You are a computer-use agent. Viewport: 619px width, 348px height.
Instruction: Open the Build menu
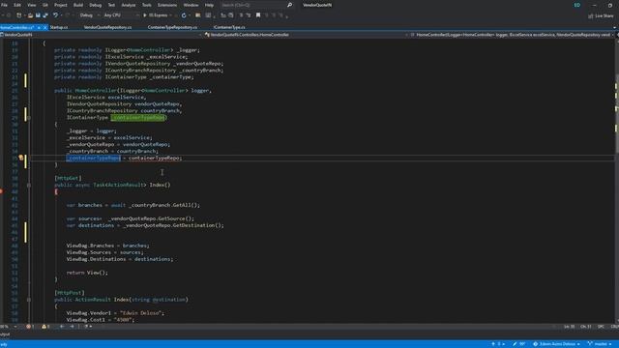[78, 5]
